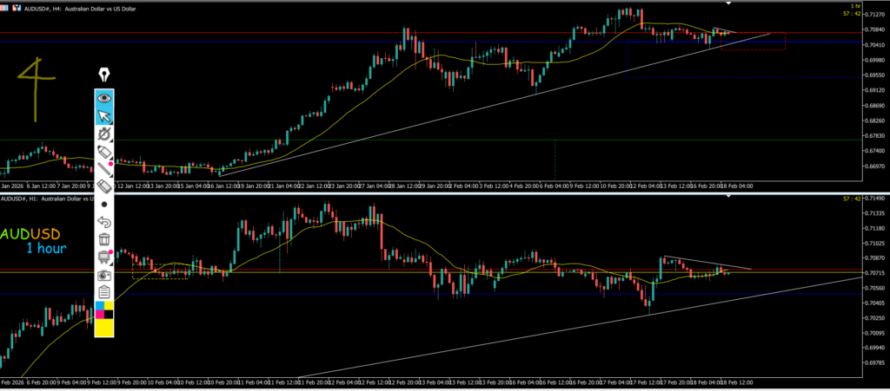The height and width of the screenshot is (391, 890).
Task: Click price 0.71025 on H1 axis
Action: 873,244
